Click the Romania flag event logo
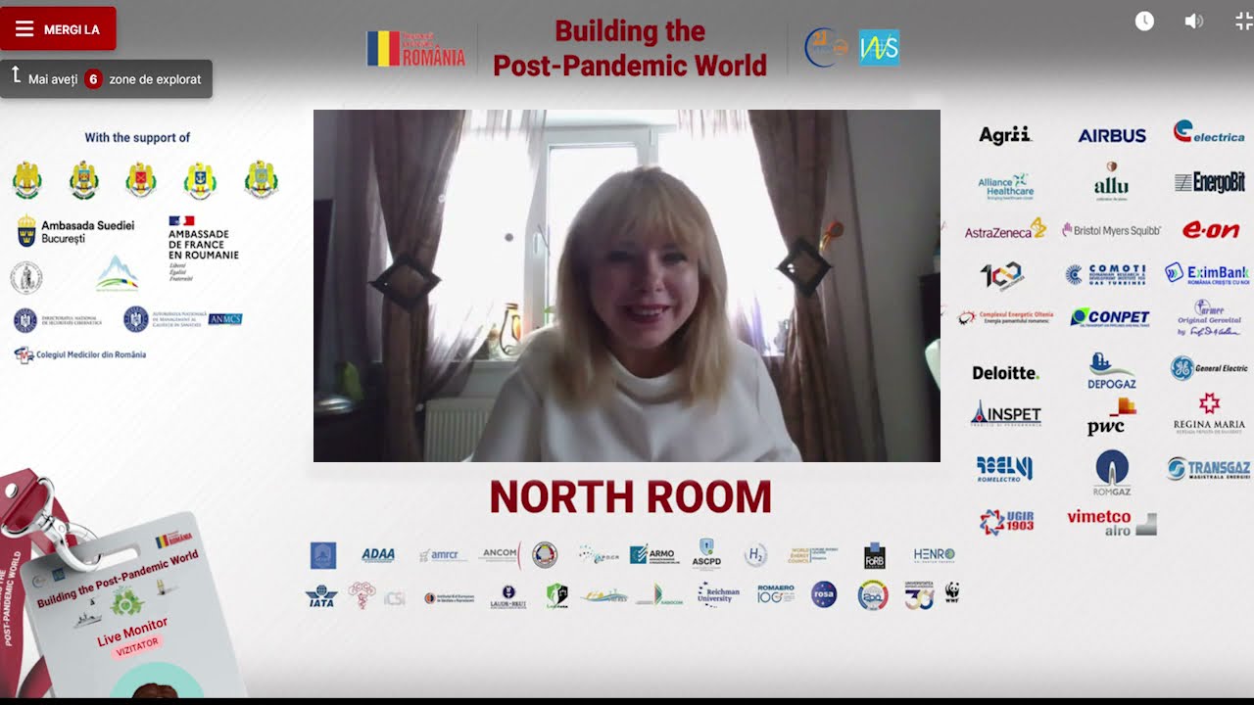 pyautogui.click(x=416, y=48)
